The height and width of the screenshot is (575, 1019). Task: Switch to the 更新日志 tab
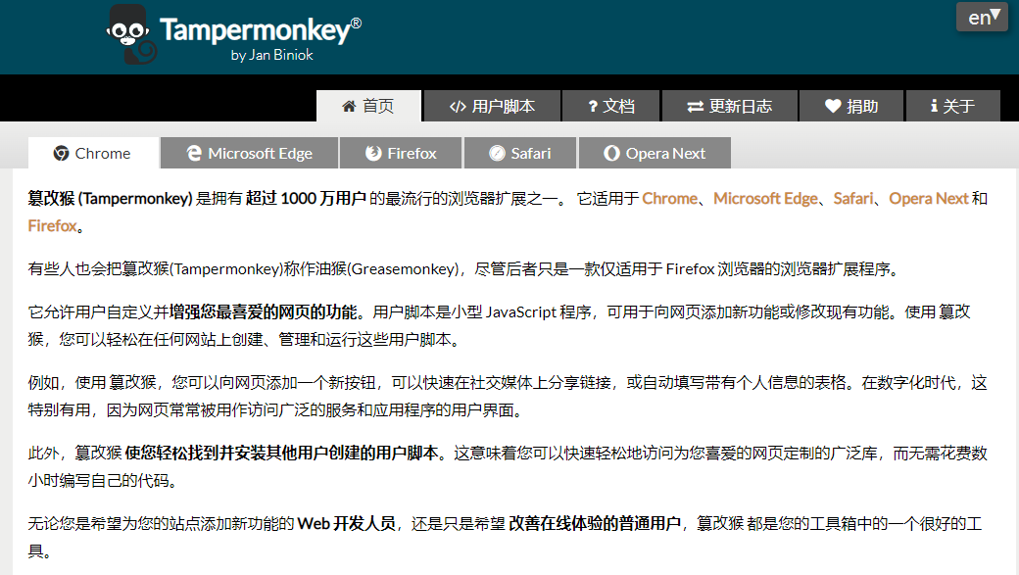[x=730, y=106]
